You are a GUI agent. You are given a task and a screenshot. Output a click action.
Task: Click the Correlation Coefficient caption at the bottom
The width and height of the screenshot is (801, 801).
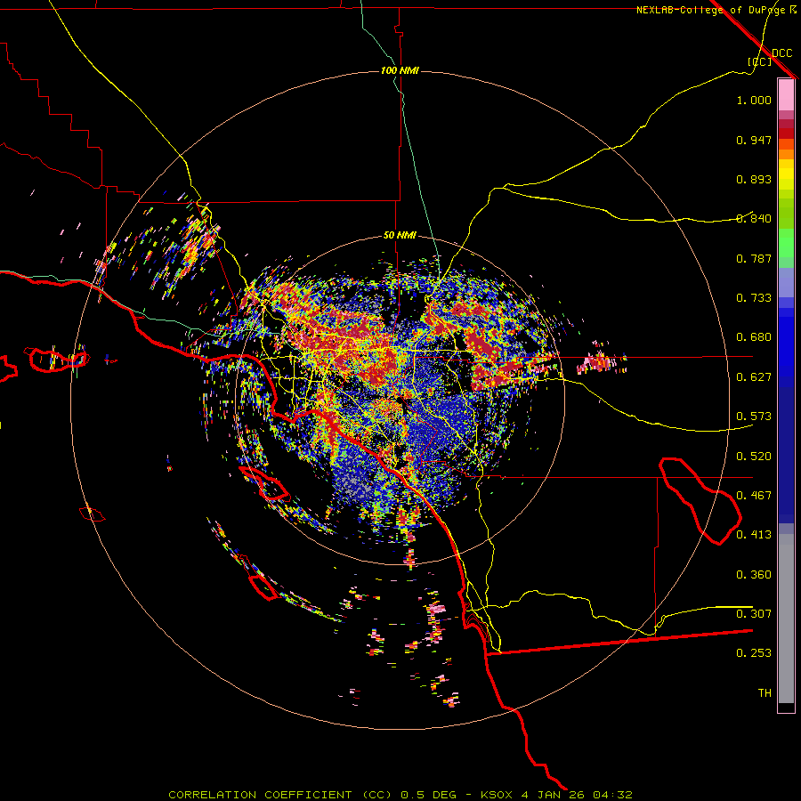click(400, 795)
